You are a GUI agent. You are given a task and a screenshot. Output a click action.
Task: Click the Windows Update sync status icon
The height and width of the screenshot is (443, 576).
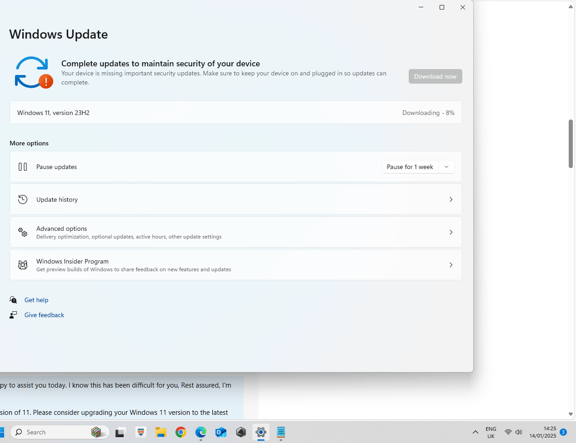pyautogui.click(x=33, y=72)
